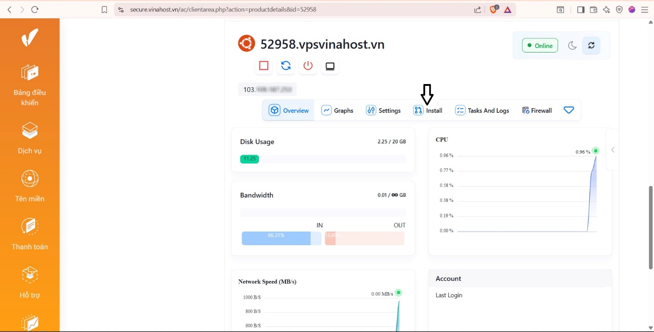654x332 pixels.
Task: Switch to the Firewall tab
Action: 537,110
